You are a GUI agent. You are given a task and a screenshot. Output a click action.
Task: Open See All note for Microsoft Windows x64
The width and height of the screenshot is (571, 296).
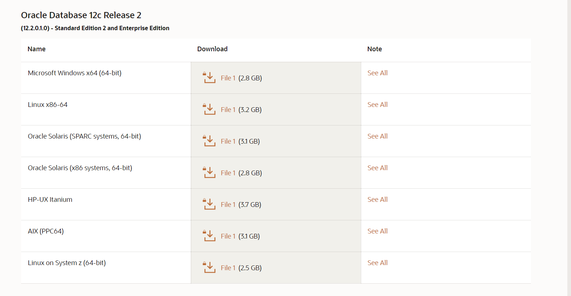tap(377, 73)
